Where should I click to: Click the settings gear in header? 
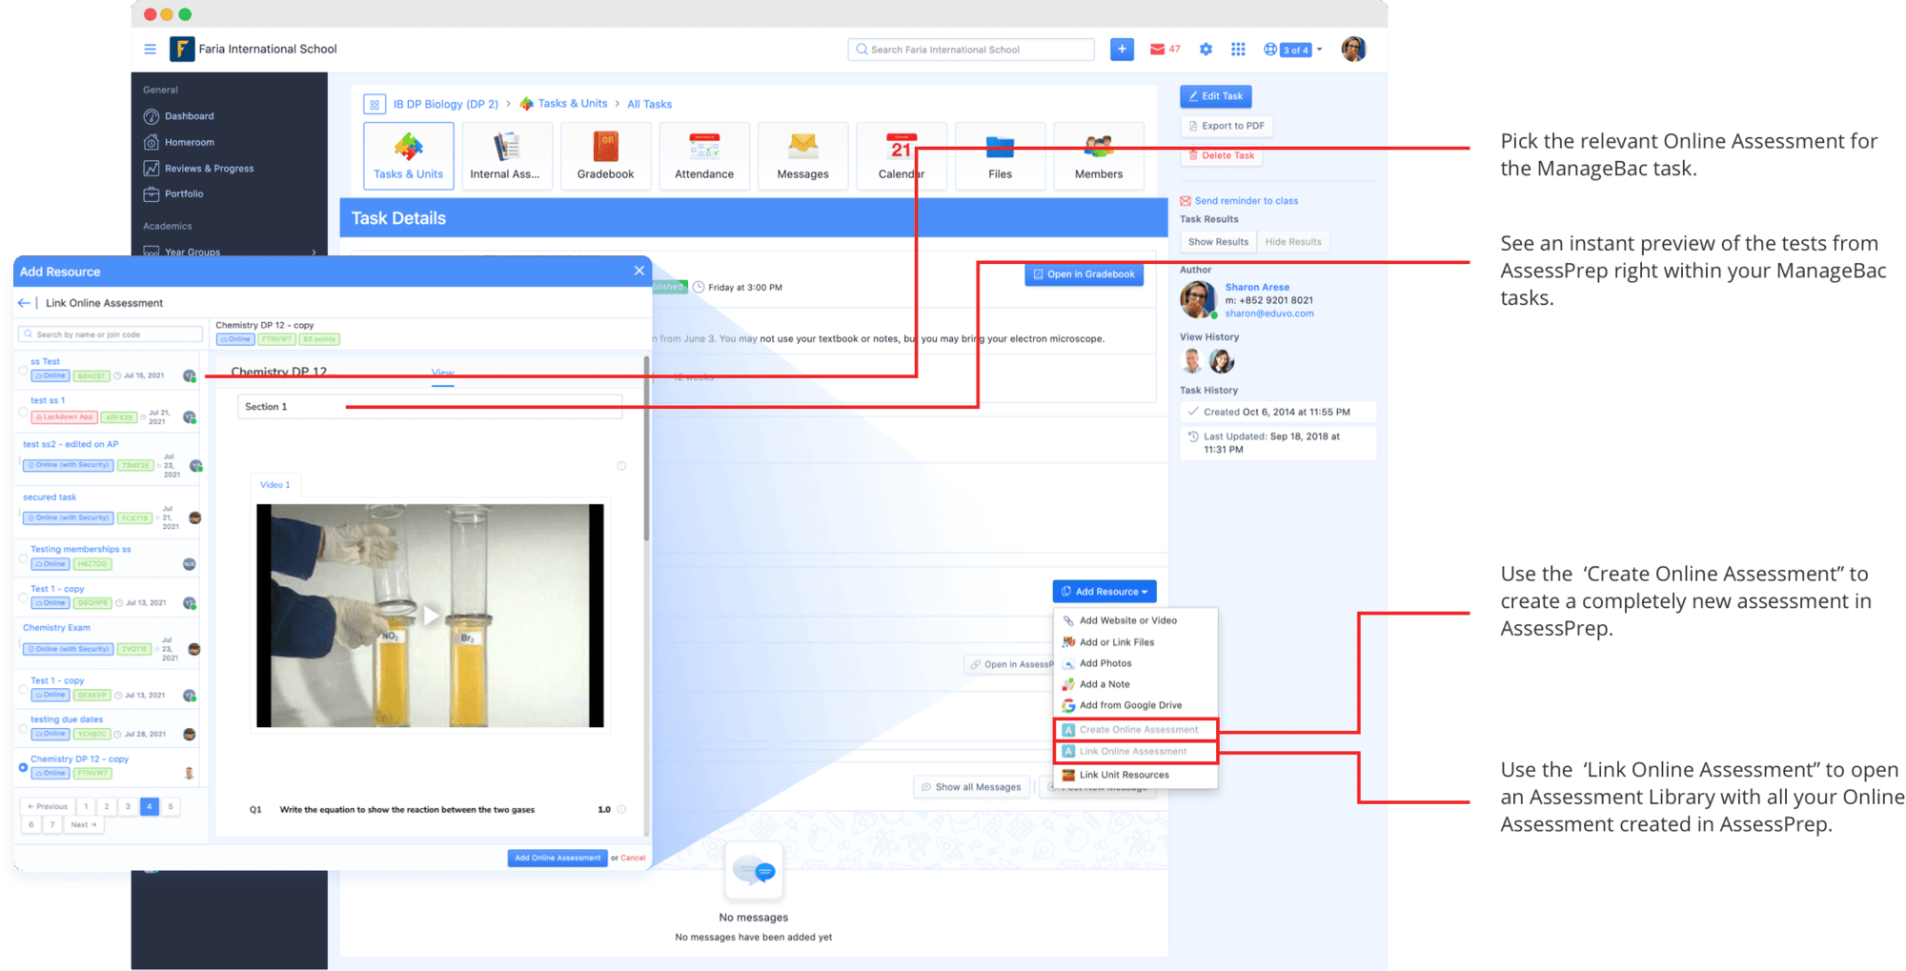pyautogui.click(x=1206, y=50)
